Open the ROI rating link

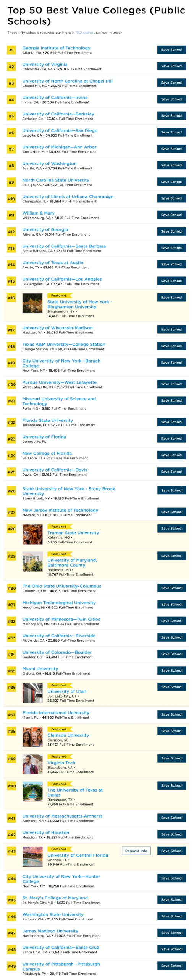pyautogui.click(x=84, y=33)
